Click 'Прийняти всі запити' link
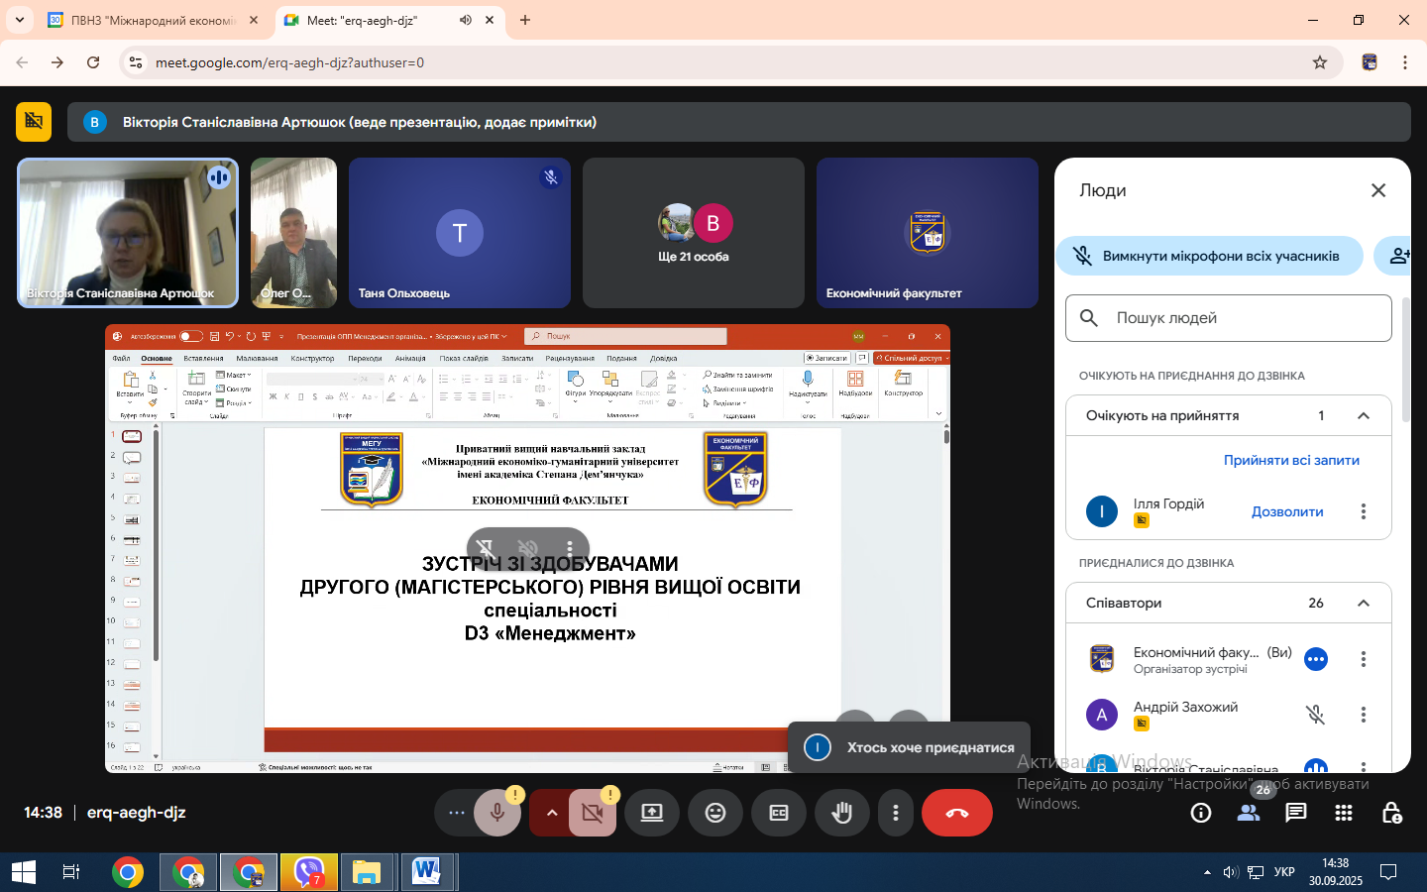Image resolution: width=1427 pixels, height=892 pixels. tap(1291, 460)
